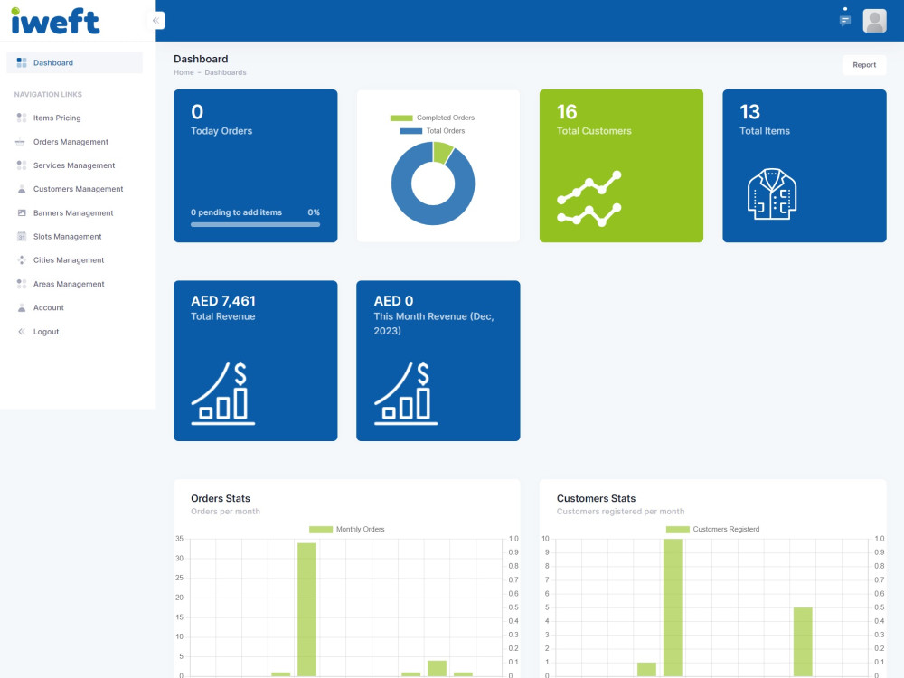Image resolution: width=904 pixels, height=678 pixels.
Task: Toggle the Customers Registerd legend swatch
Action: pyautogui.click(x=677, y=529)
